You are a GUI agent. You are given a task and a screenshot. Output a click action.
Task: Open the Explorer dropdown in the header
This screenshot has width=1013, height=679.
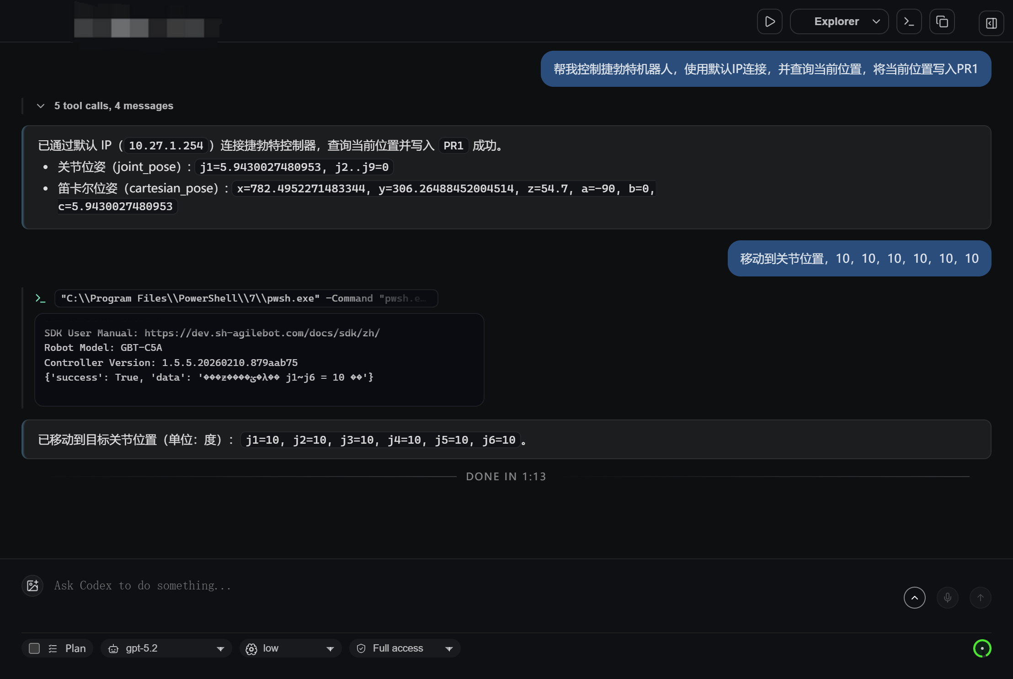tap(839, 21)
